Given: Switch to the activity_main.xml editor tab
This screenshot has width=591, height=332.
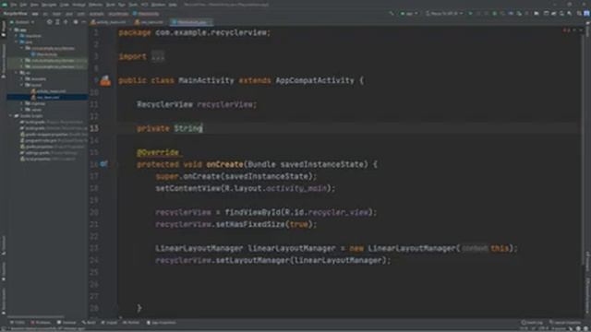Looking at the screenshot, I should click(x=109, y=22).
